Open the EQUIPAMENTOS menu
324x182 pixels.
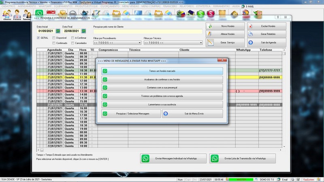click(63, 6)
